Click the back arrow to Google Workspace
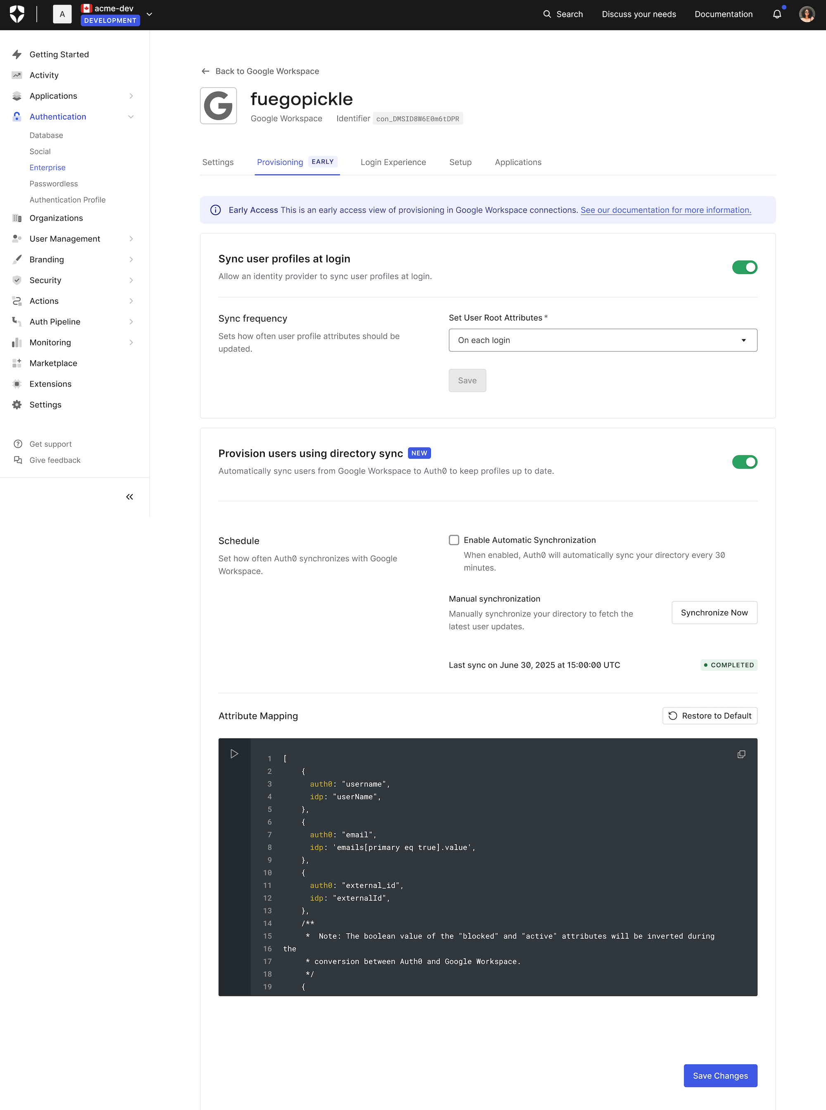 coord(205,71)
